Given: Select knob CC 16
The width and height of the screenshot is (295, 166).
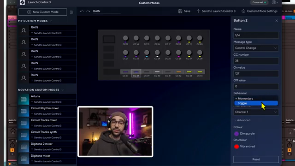Looking at the screenshot, I should tap(157, 38).
